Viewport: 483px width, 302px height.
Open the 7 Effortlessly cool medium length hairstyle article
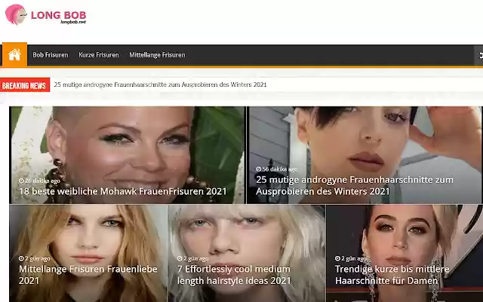pos(234,275)
